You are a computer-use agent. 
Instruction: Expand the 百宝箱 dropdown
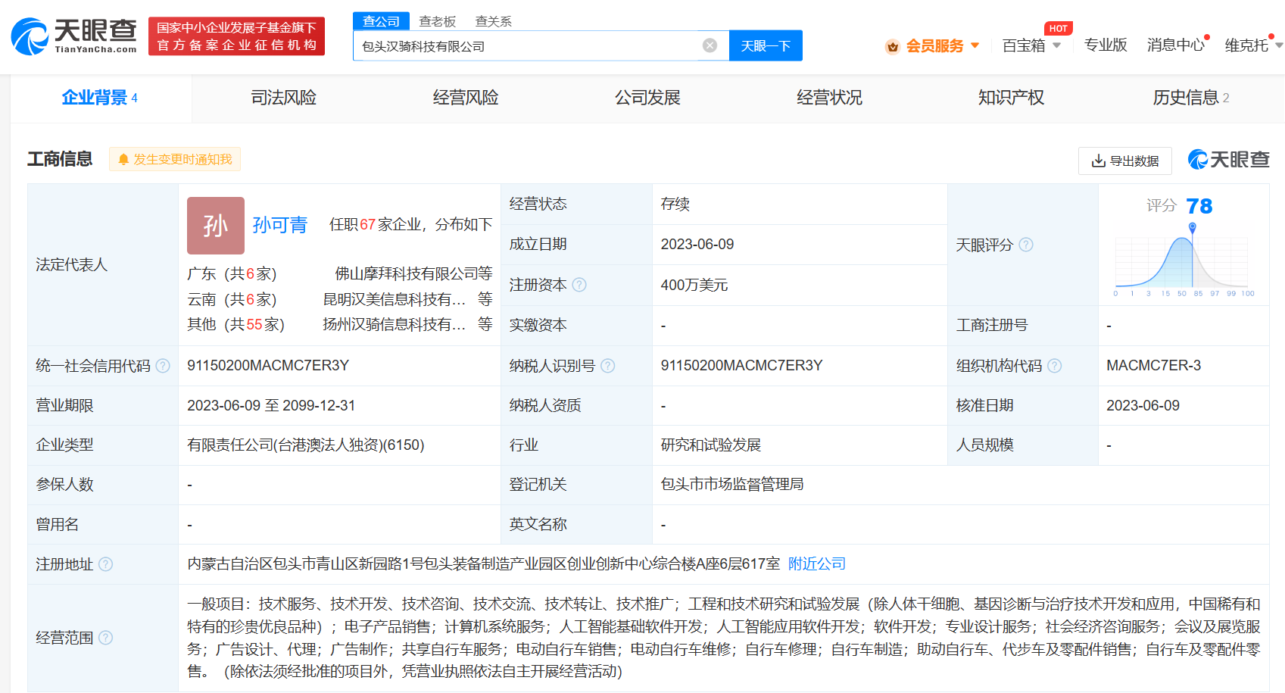[x=1056, y=45]
